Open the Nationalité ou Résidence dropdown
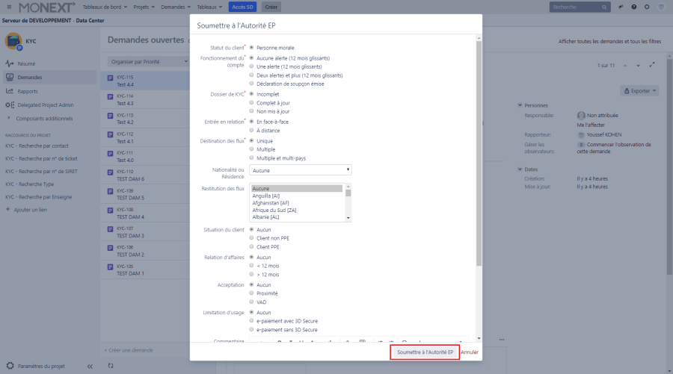 click(x=301, y=170)
